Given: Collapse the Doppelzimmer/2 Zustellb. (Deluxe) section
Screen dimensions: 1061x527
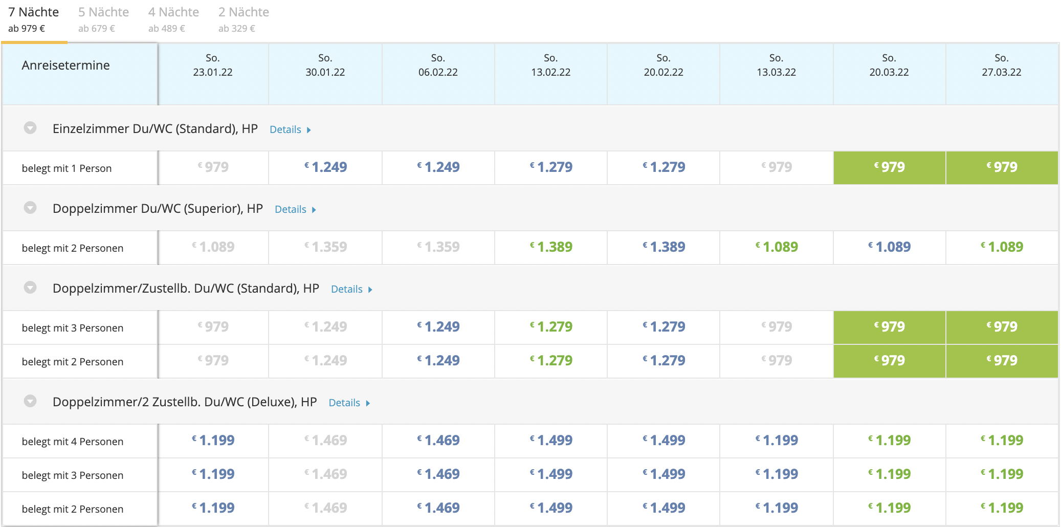Looking at the screenshot, I should tap(30, 401).
